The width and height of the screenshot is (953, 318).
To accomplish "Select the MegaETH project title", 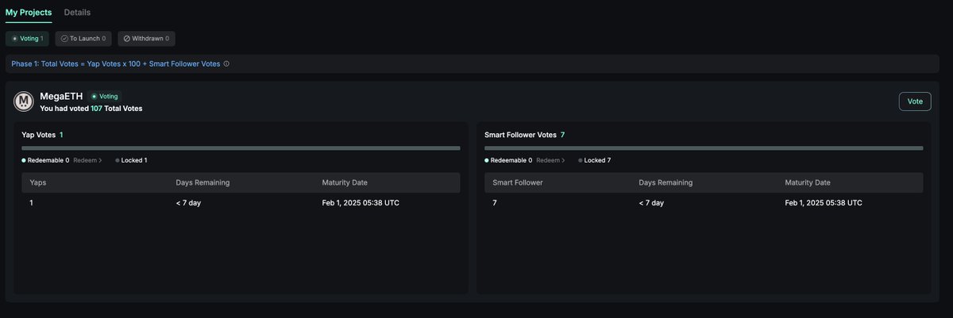I will [x=61, y=96].
